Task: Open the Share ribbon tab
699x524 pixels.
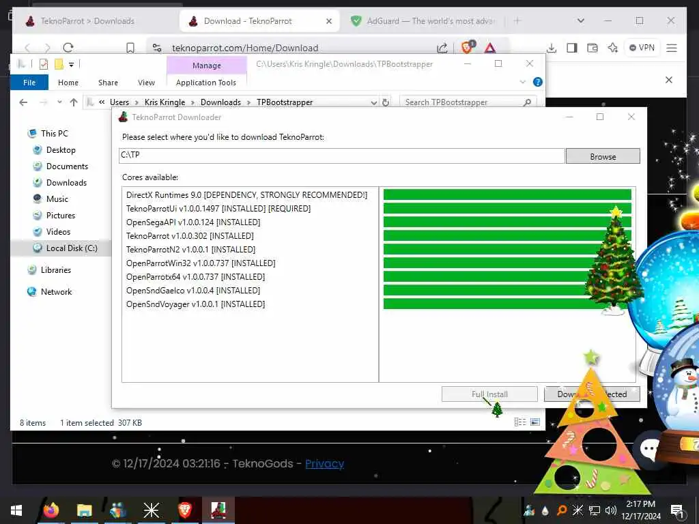Action: tap(108, 83)
